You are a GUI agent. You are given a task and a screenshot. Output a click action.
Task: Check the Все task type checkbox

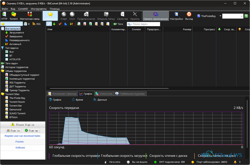coord(7,52)
